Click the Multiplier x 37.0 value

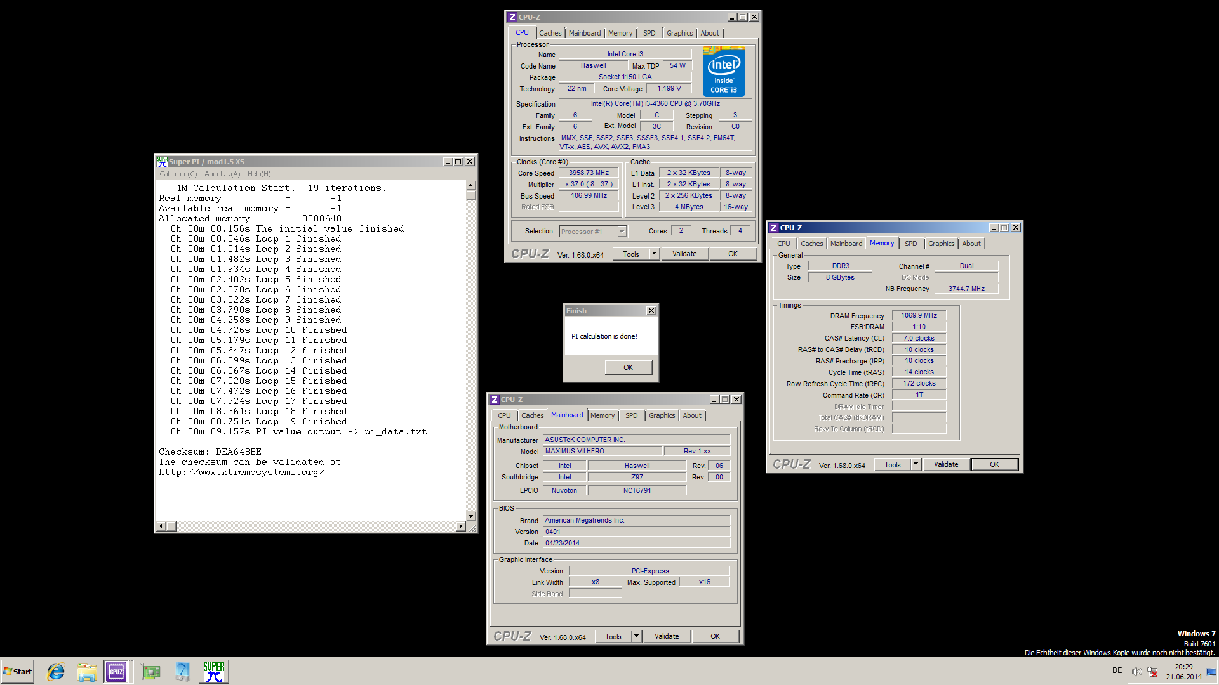(589, 184)
